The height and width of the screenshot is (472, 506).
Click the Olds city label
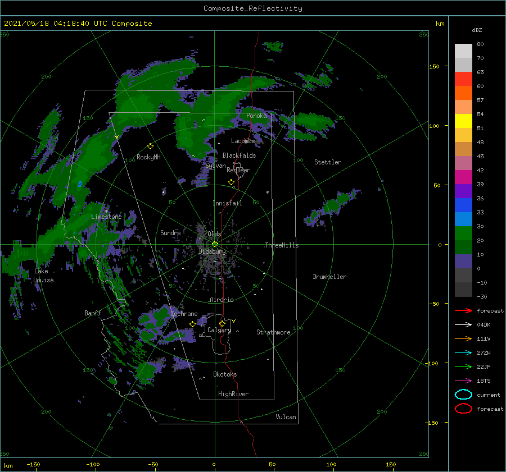214,234
